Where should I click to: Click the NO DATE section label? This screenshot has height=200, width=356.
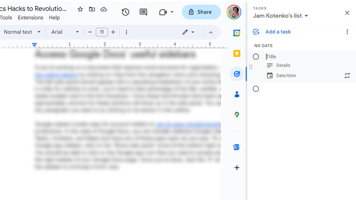pos(263,46)
